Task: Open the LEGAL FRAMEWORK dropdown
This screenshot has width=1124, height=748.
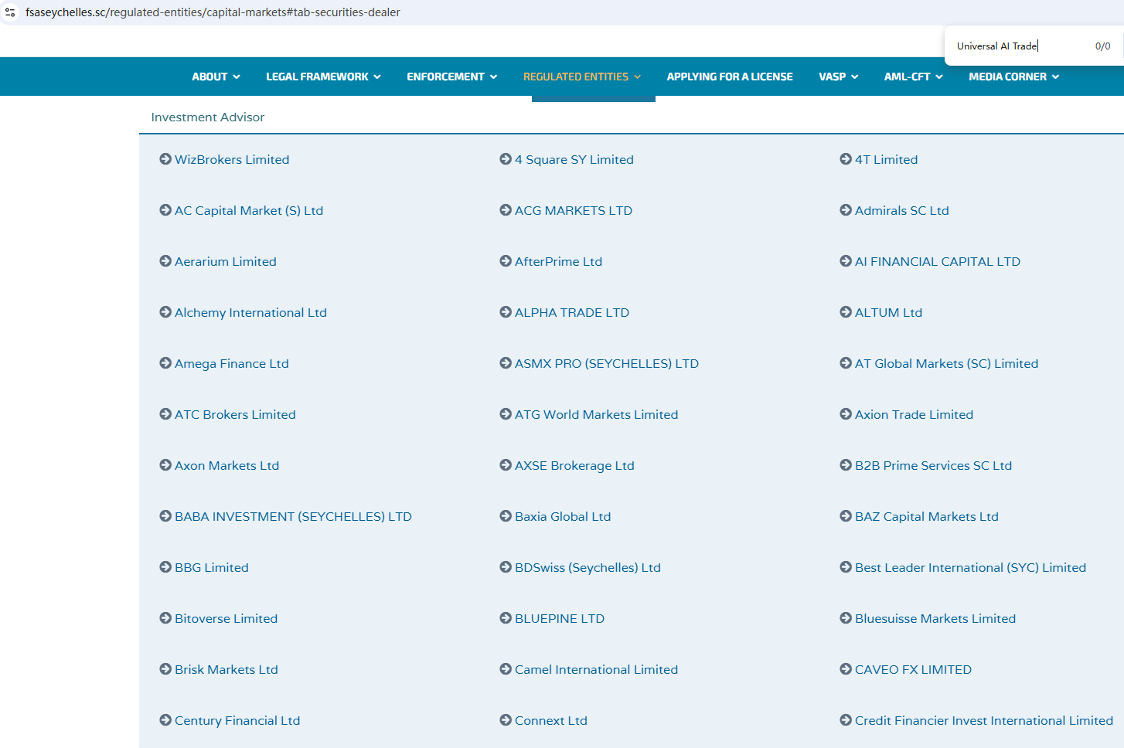Action: [x=323, y=76]
